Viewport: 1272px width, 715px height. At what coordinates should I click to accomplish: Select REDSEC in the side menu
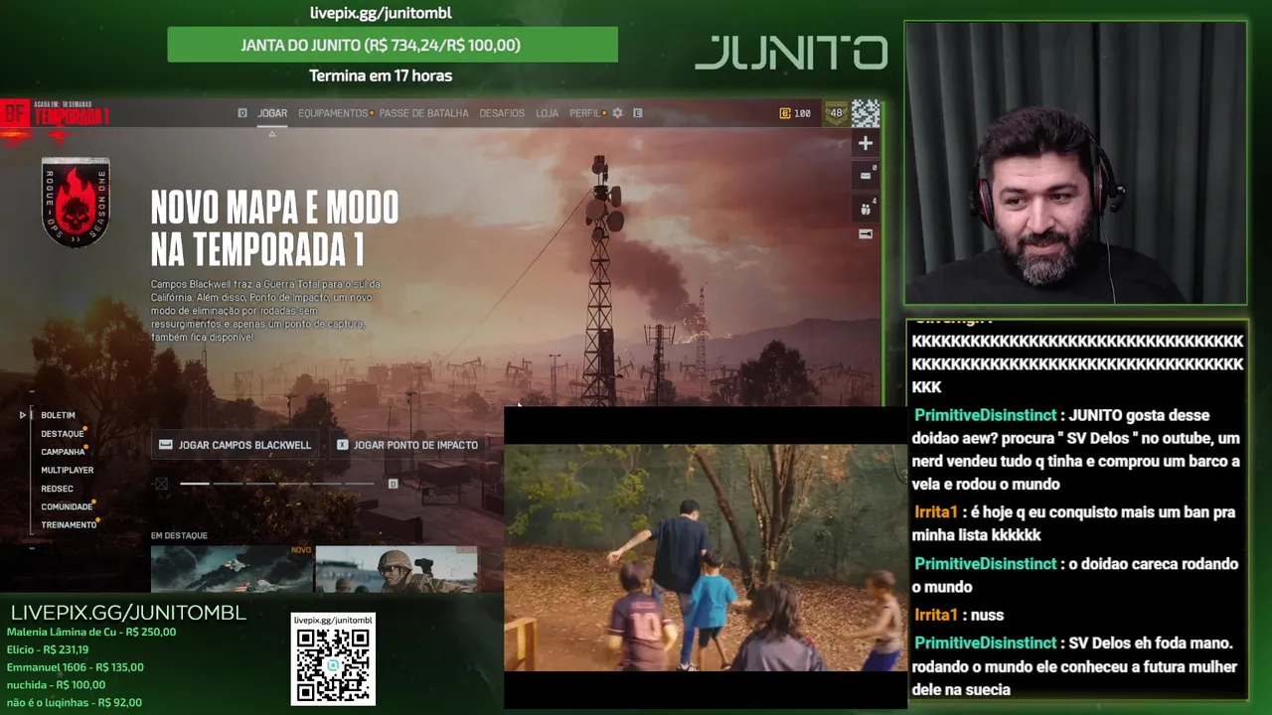58,489
